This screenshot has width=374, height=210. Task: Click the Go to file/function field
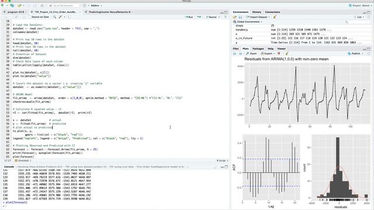point(64,5)
